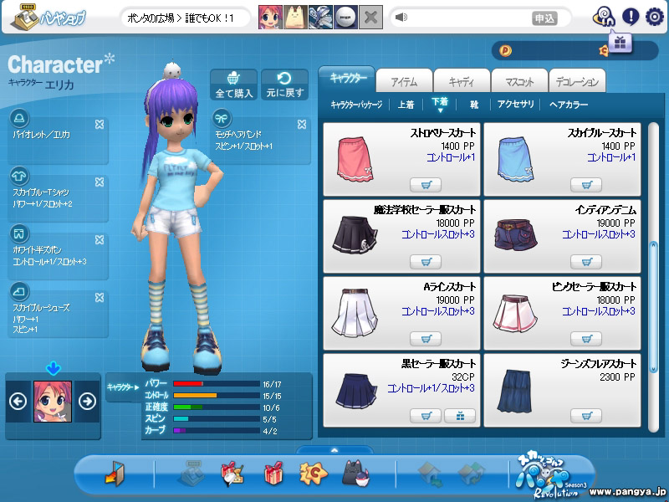The width and height of the screenshot is (669, 502).
Task: Switch to アイテム tab
Action: pos(404,80)
